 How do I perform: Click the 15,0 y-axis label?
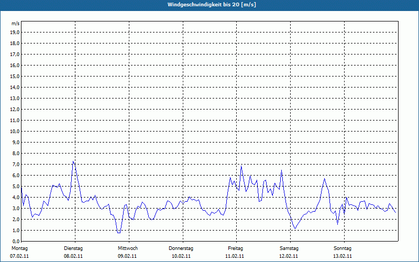click(x=15, y=76)
